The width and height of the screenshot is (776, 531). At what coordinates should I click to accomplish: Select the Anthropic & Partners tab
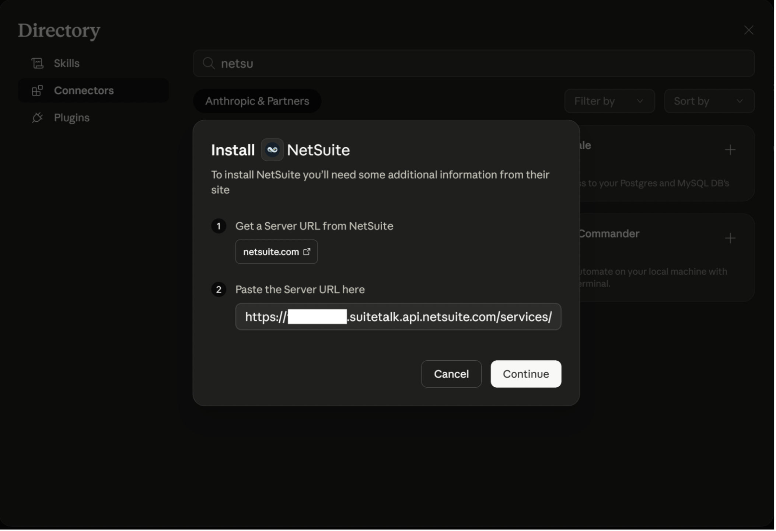pos(258,101)
